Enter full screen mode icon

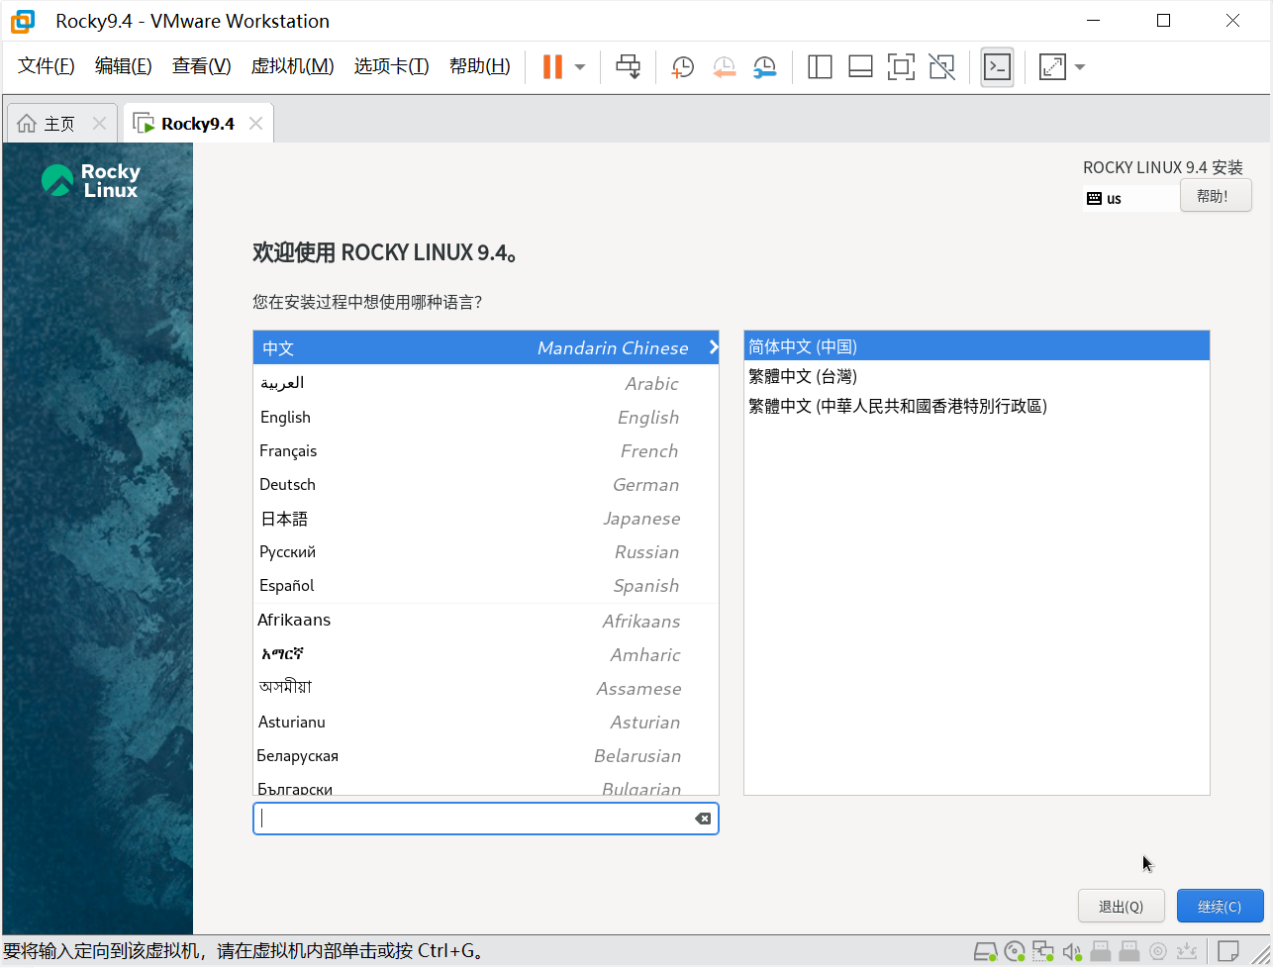pos(900,66)
